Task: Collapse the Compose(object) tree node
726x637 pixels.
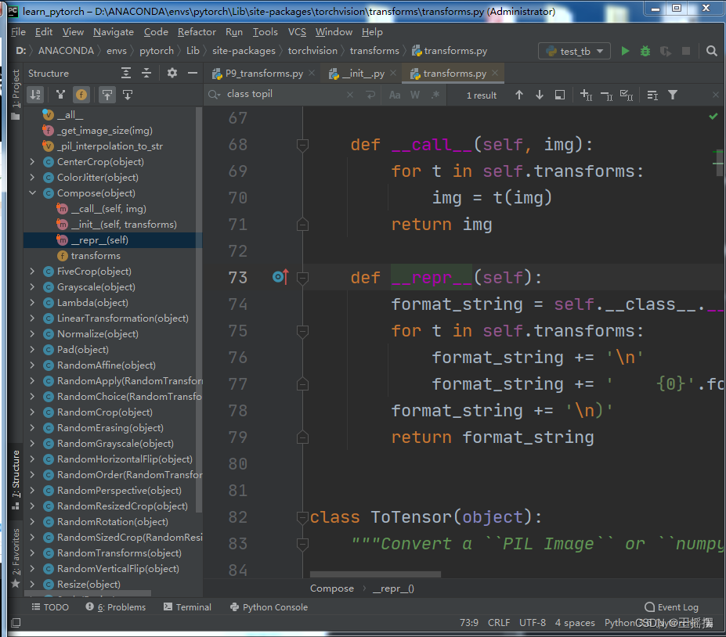Action: point(32,193)
